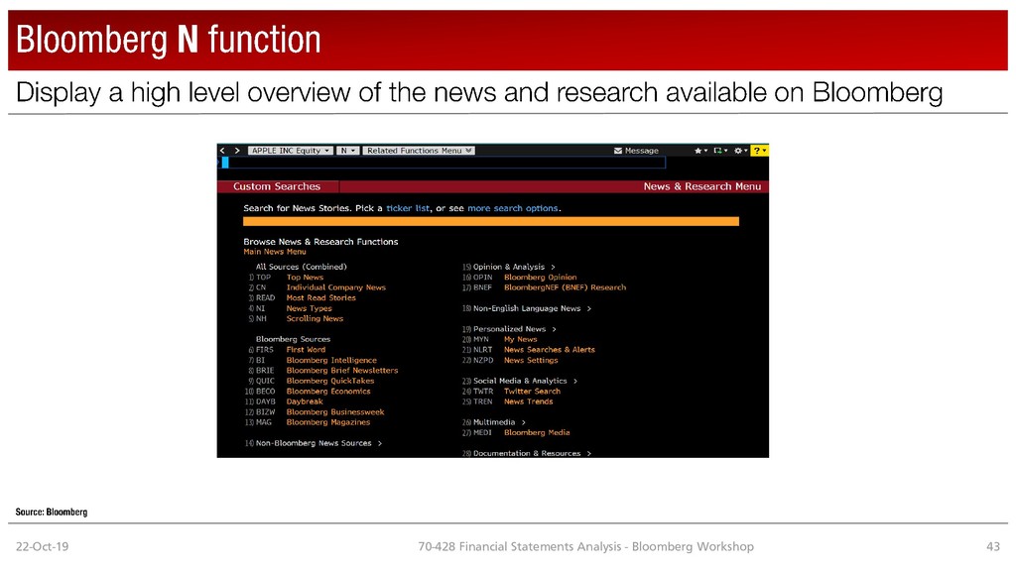The width and height of the screenshot is (1016, 571).
Task: Open the gear settings menu
Action: (x=740, y=151)
